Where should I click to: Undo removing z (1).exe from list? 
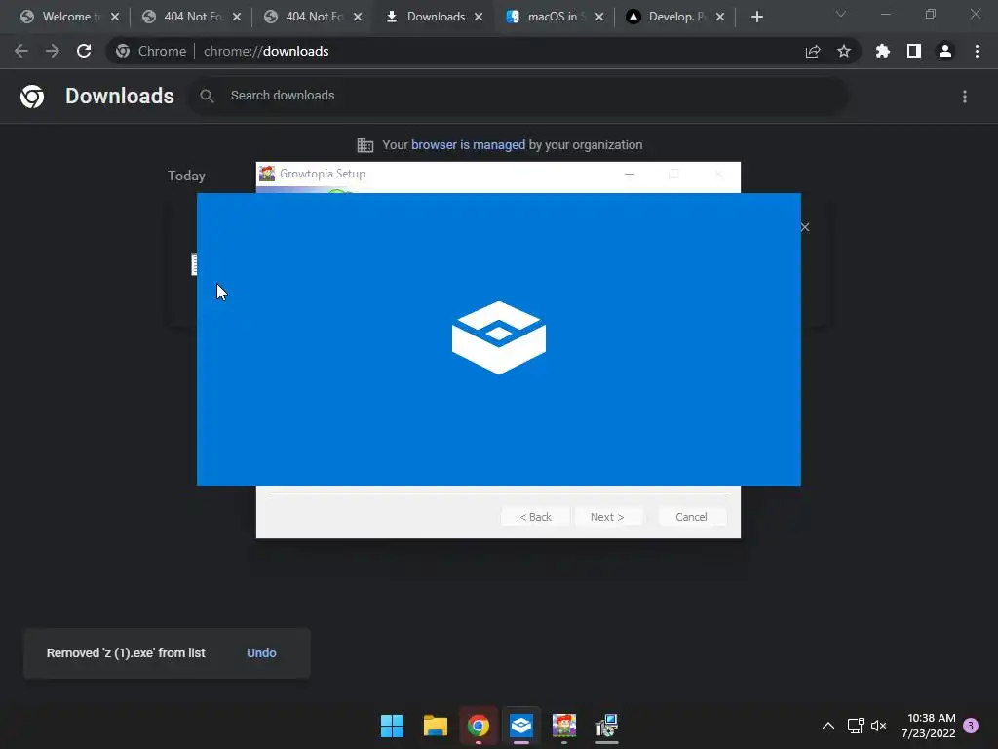click(x=261, y=652)
